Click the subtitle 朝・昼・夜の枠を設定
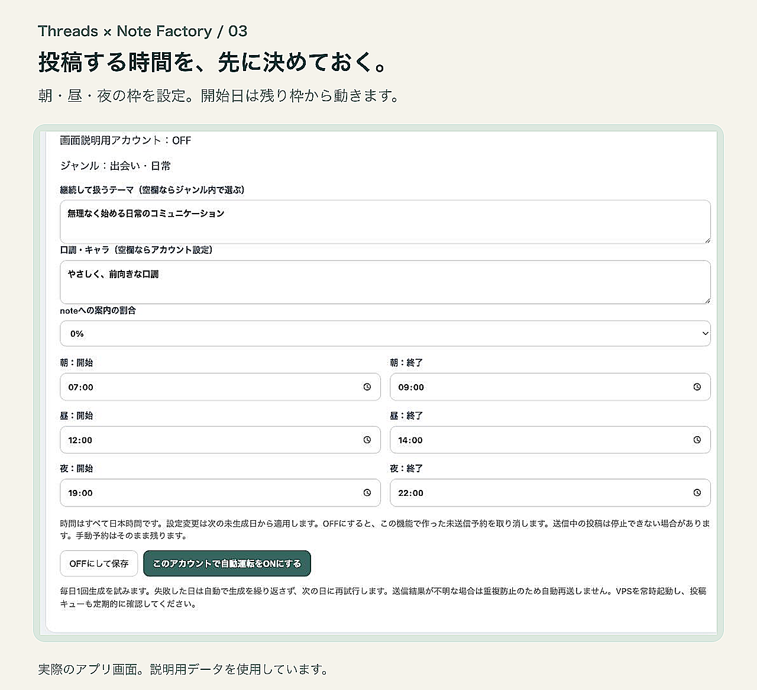The image size is (757, 690). 219,95
